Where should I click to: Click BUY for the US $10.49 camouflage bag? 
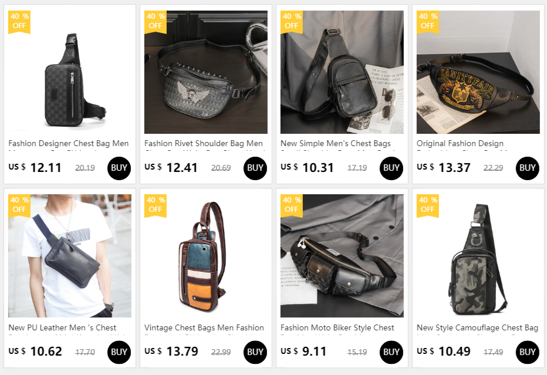(527, 352)
